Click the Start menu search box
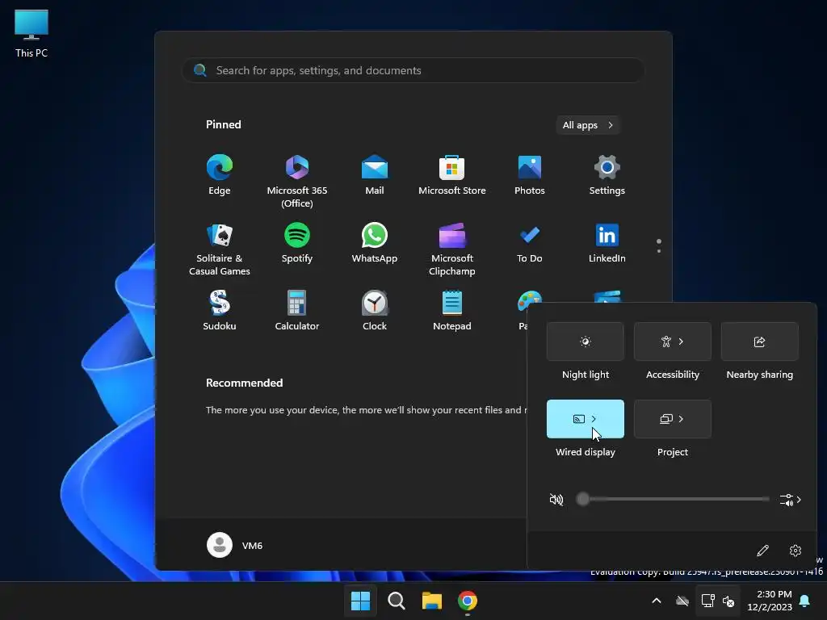Screen dimensions: 827x620 (413, 70)
